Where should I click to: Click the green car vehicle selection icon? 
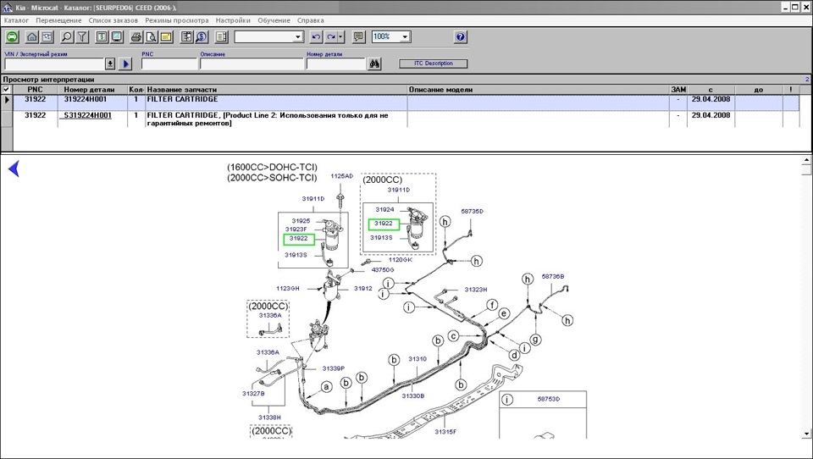[13, 36]
